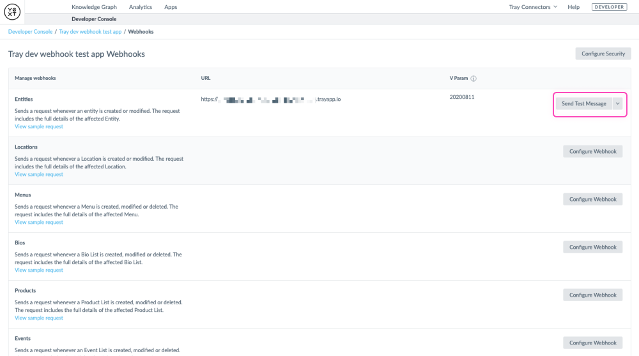Click the Configure Security button
Image resolution: width=639 pixels, height=356 pixels.
(x=603, y=54)
